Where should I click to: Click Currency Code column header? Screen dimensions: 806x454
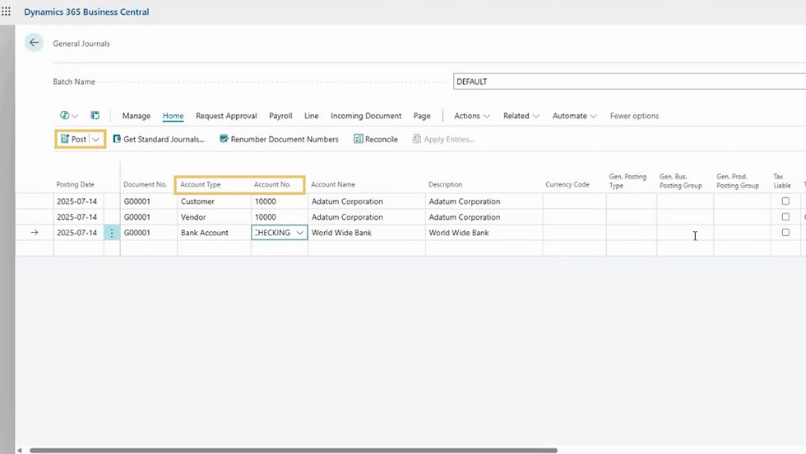click(x=567, y=184)
